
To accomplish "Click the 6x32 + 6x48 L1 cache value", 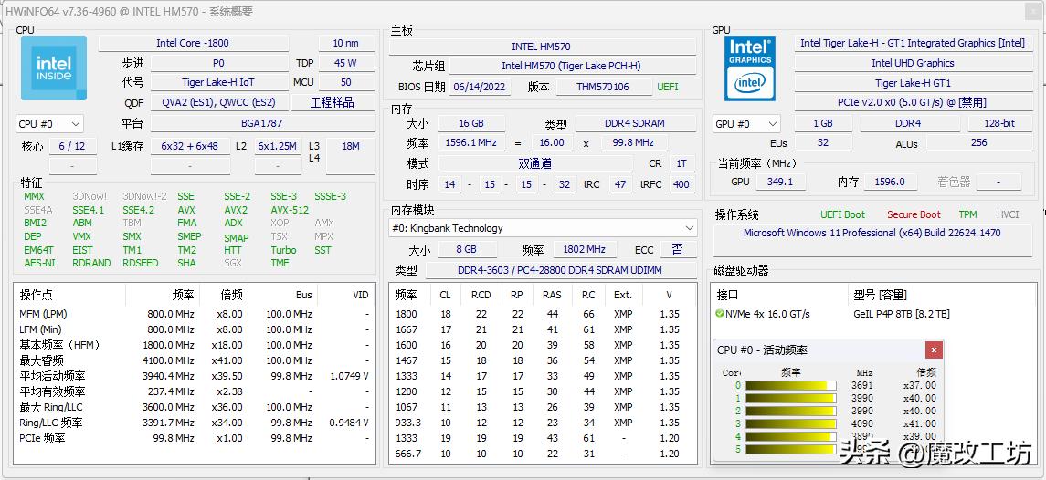I will (189, 146).
